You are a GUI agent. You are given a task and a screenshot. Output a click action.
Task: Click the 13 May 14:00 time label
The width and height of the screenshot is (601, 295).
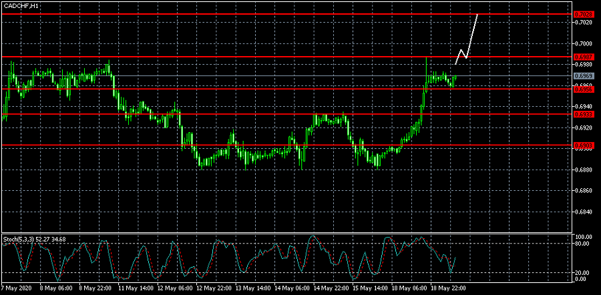[254, 289]
